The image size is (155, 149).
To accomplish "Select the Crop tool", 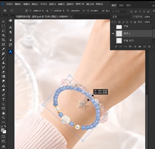I will coord(3,40).
